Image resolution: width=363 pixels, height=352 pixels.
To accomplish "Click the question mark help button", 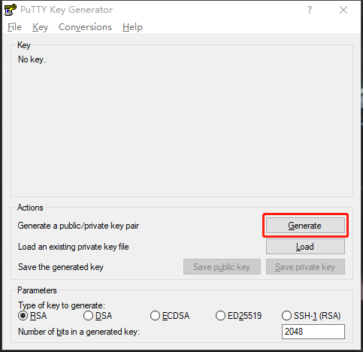I will coord(310,10).
